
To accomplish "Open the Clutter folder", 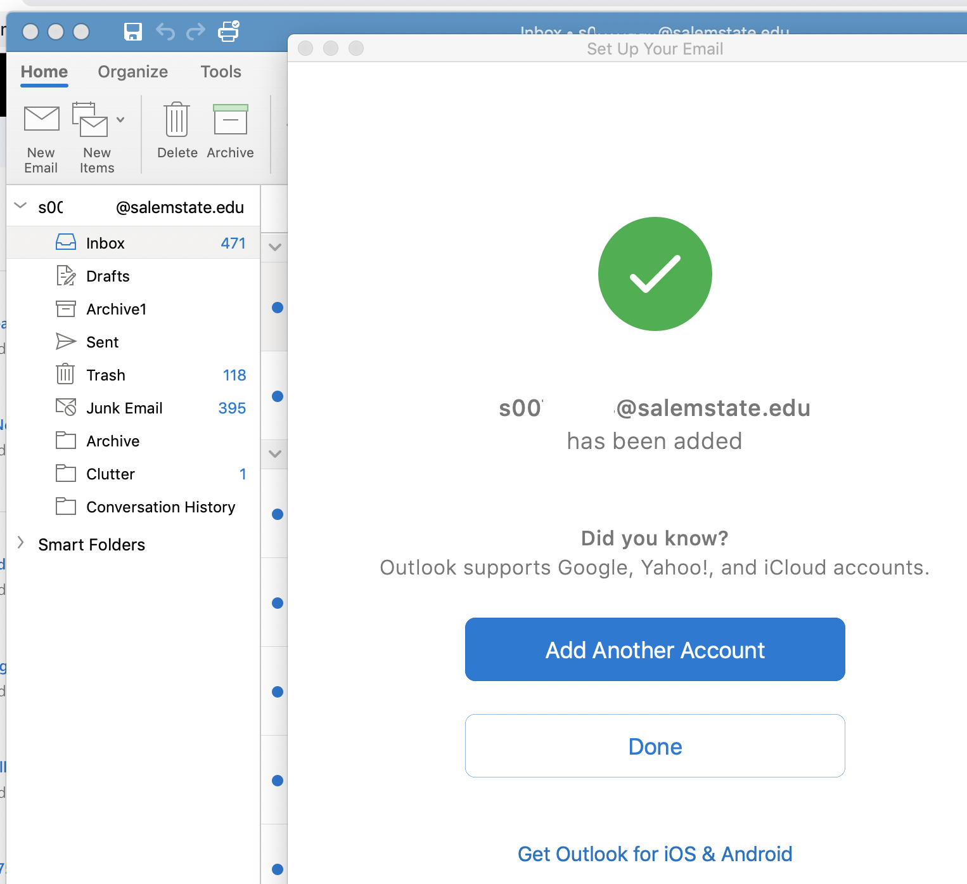I will click(133, 474).
